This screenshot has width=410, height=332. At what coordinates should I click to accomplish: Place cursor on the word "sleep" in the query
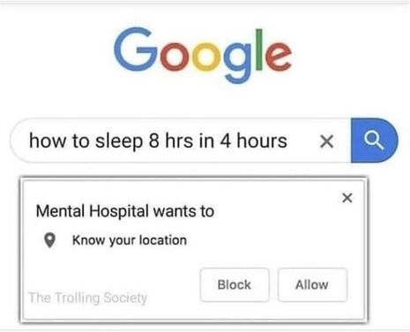coord(120,141)
